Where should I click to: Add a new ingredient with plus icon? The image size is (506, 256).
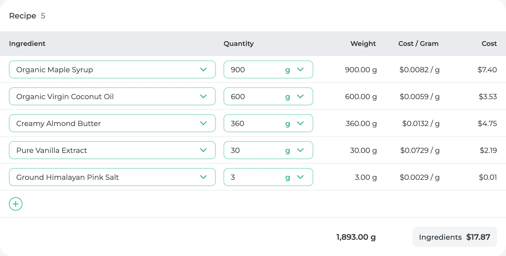coord(16,204)
